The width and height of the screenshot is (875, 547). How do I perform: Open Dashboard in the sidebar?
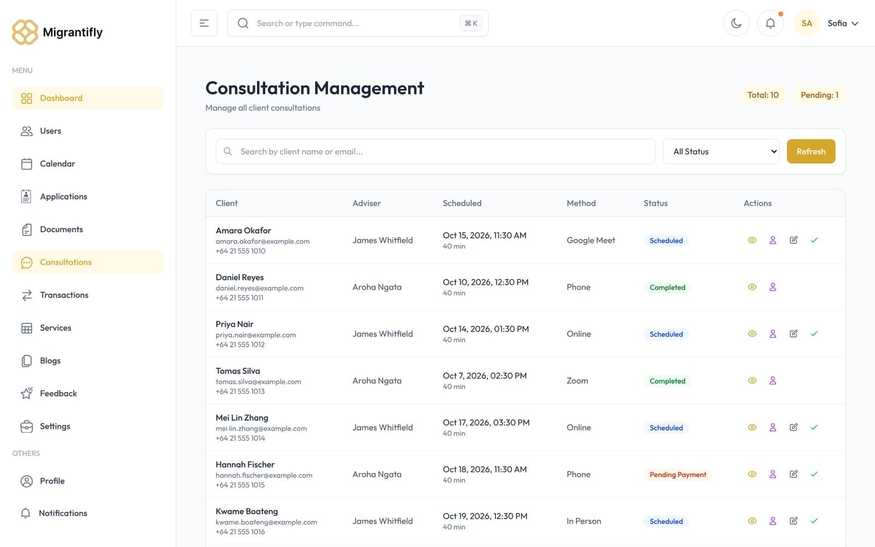[x=87, y=98]
